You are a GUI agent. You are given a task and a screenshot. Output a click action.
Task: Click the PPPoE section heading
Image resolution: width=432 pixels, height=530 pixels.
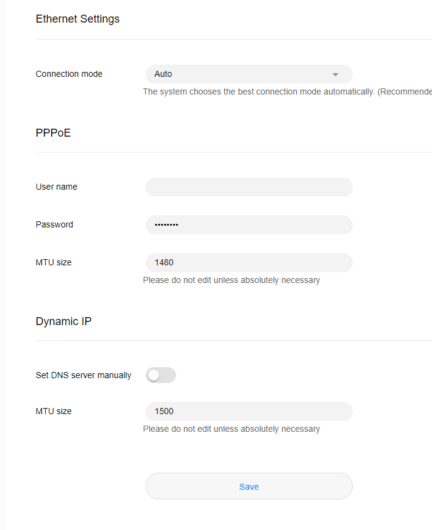pos(54,133)
